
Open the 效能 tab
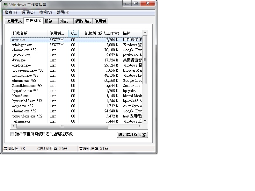tap(66, 21)
